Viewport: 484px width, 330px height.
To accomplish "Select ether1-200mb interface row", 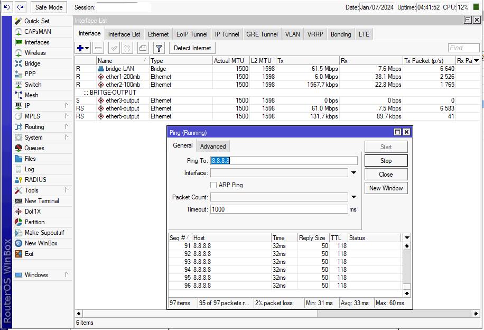I will (x=277, y=77).
